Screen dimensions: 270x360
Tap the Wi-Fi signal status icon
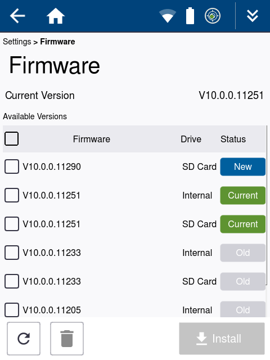[x=168, y=16]
